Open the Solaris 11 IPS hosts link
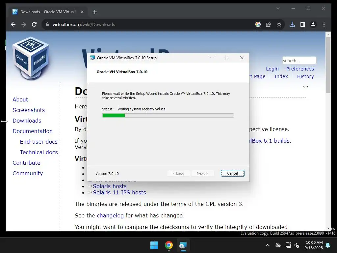 119,192
